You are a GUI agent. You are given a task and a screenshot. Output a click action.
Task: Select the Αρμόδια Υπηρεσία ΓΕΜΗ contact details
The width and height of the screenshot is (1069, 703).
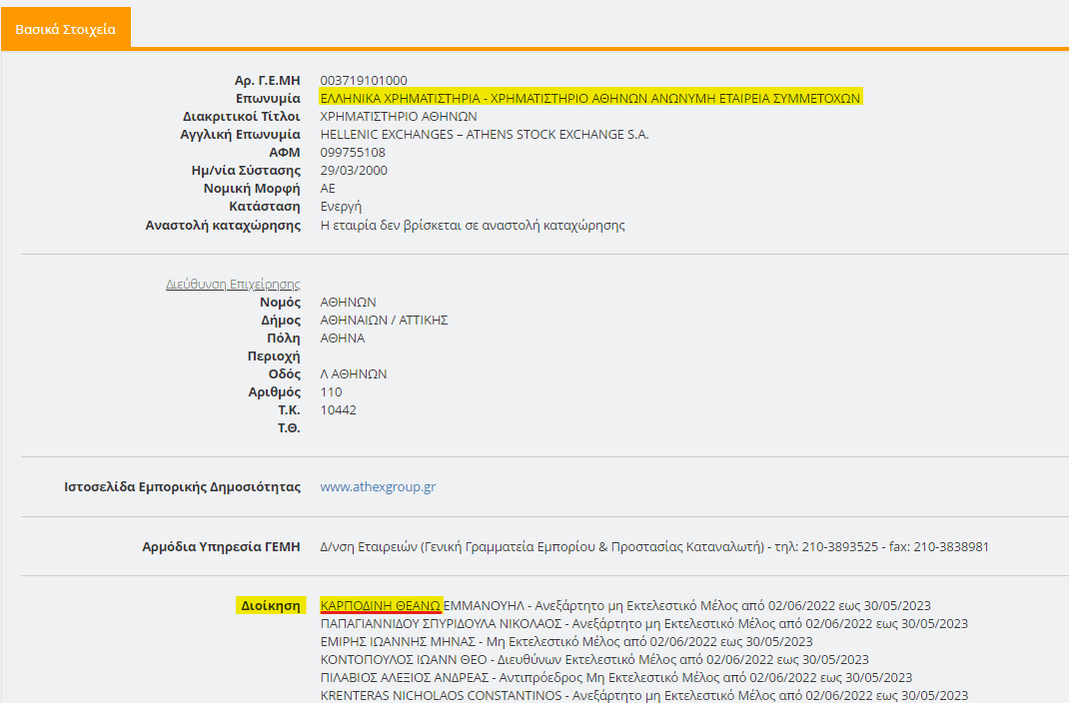click(654, 547)
